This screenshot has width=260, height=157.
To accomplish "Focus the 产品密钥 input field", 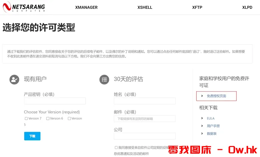I will pyautogui.click(x=55, y=101).
